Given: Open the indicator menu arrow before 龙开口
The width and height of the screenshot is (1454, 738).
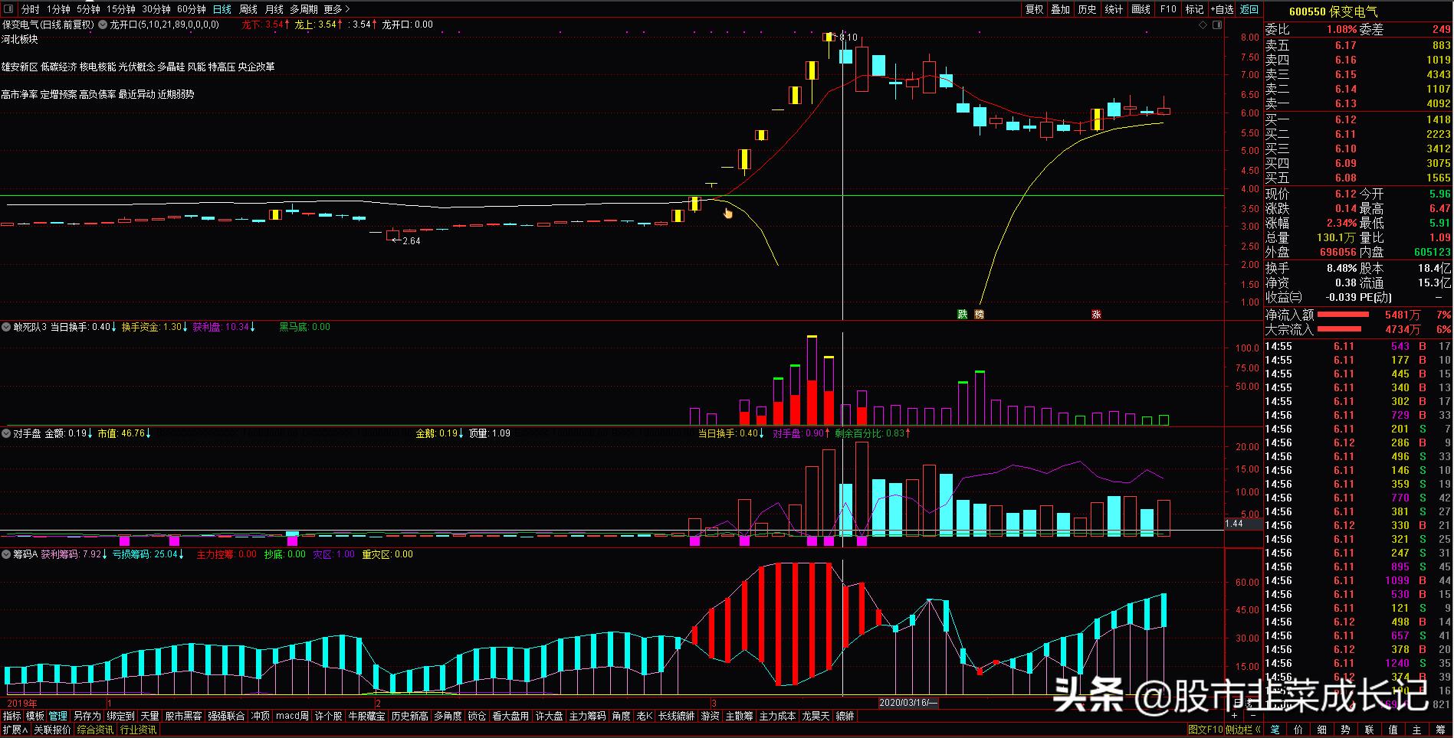Looking at the screenshot, I should pos(103,24).
